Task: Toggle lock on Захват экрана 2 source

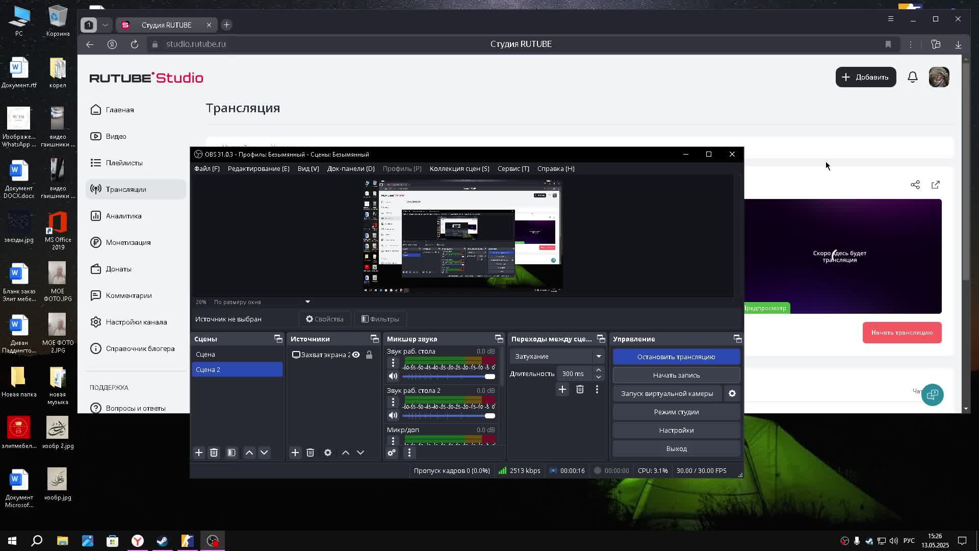Action: 369,355
